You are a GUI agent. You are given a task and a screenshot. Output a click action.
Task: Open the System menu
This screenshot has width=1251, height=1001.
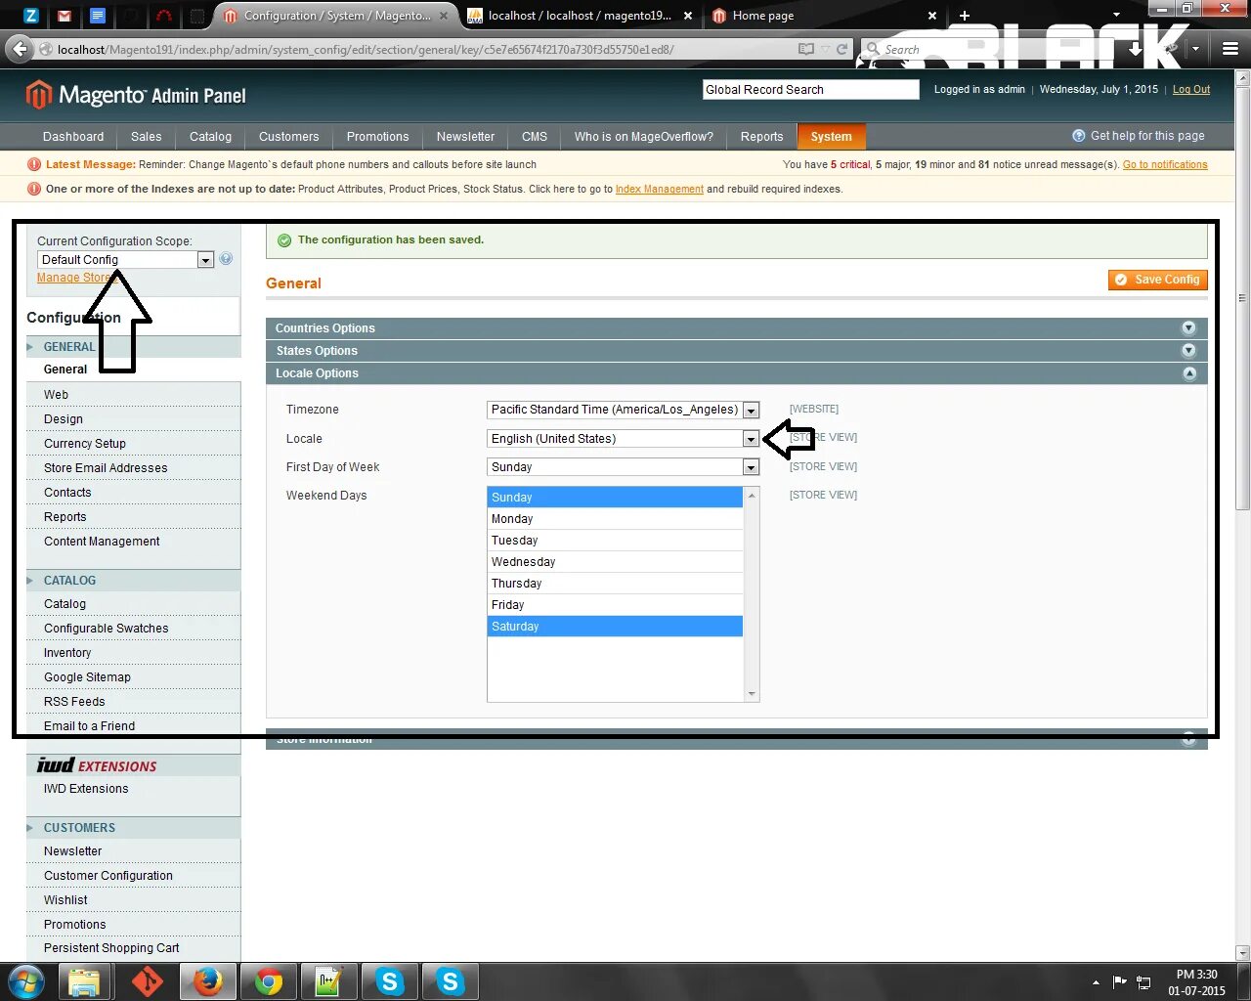(x=831, y=137)
